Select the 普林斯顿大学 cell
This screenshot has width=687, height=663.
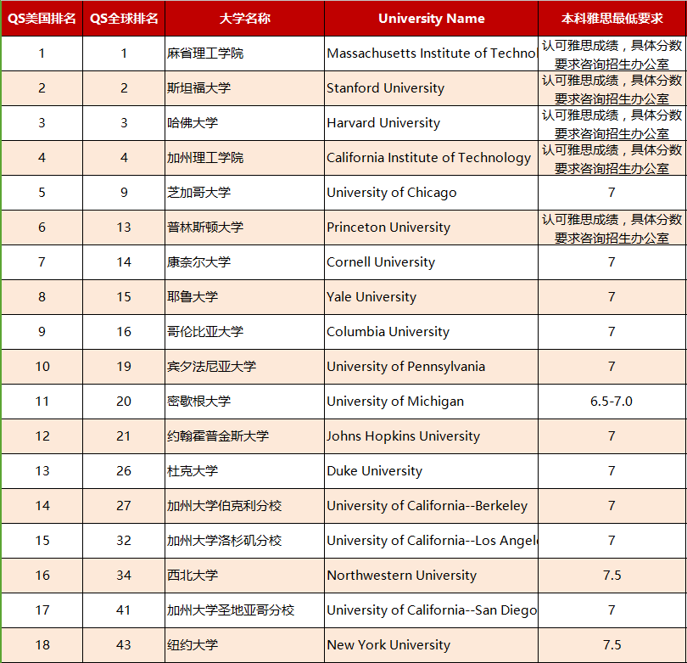tap(244, 228)
